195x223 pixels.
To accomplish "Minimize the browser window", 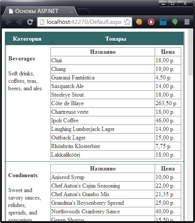I will 163,4.
